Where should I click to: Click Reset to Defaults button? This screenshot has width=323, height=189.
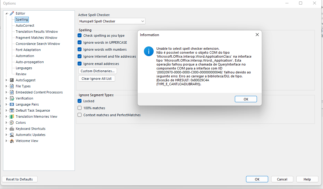click(20, 179)
